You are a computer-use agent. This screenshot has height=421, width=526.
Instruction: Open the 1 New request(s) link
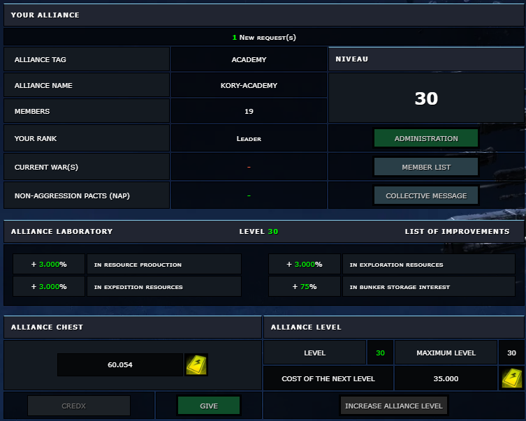pos(264,38)
